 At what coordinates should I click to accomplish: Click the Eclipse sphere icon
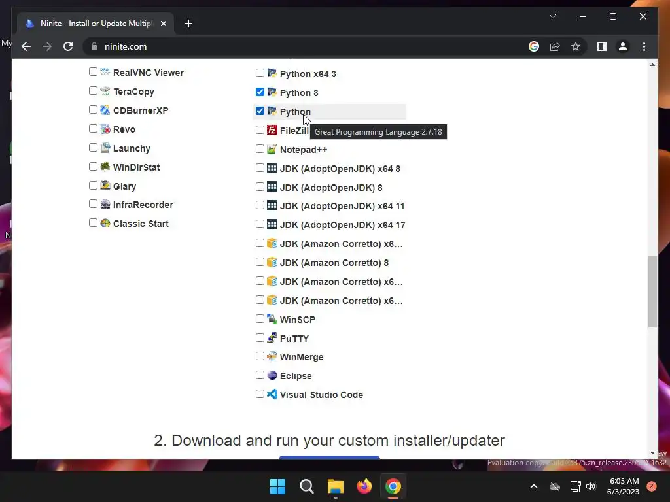(272, 375)
